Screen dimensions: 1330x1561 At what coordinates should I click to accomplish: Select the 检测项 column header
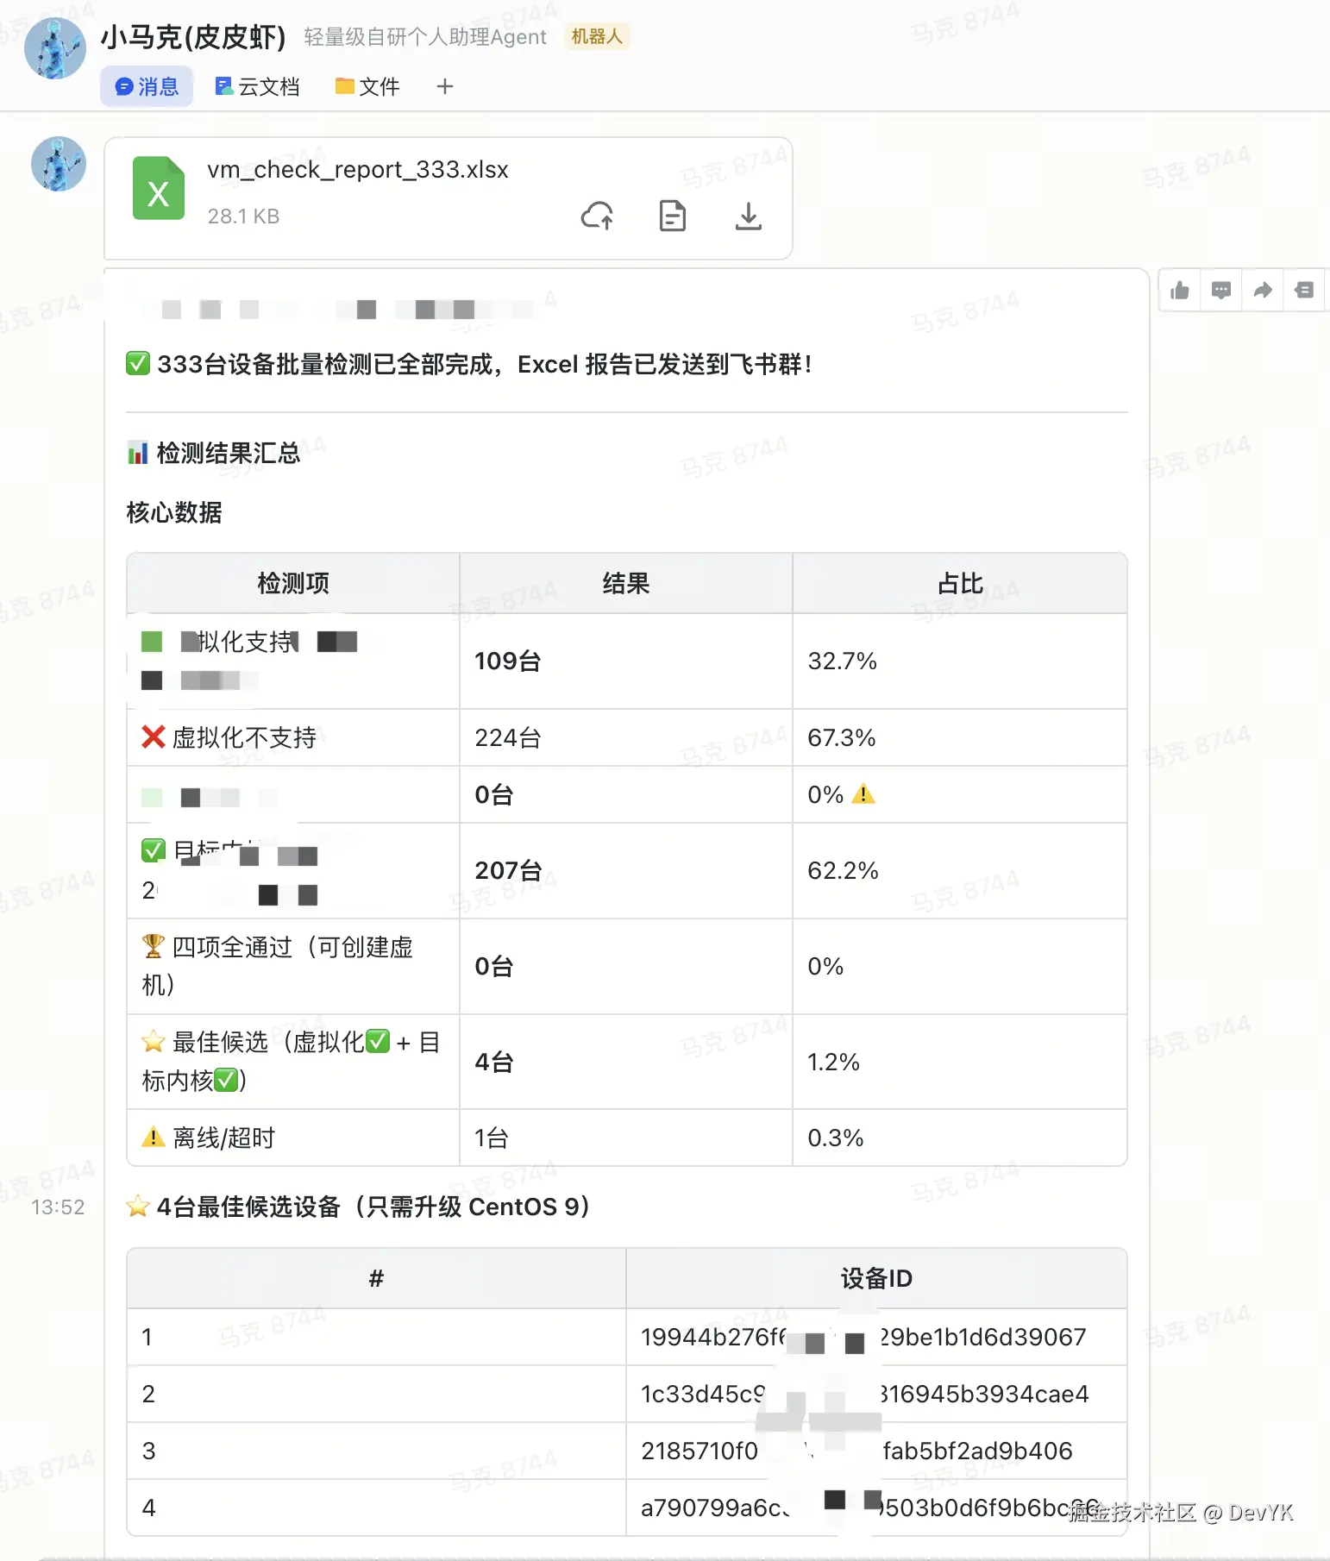(293, 584)
